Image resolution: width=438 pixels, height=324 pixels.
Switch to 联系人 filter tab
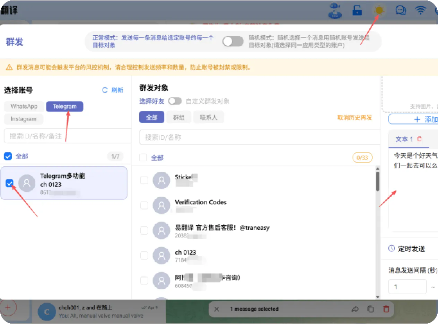pos(209,117)
